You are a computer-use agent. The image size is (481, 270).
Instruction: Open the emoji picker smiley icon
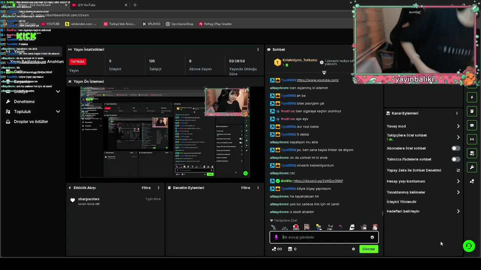372,237
